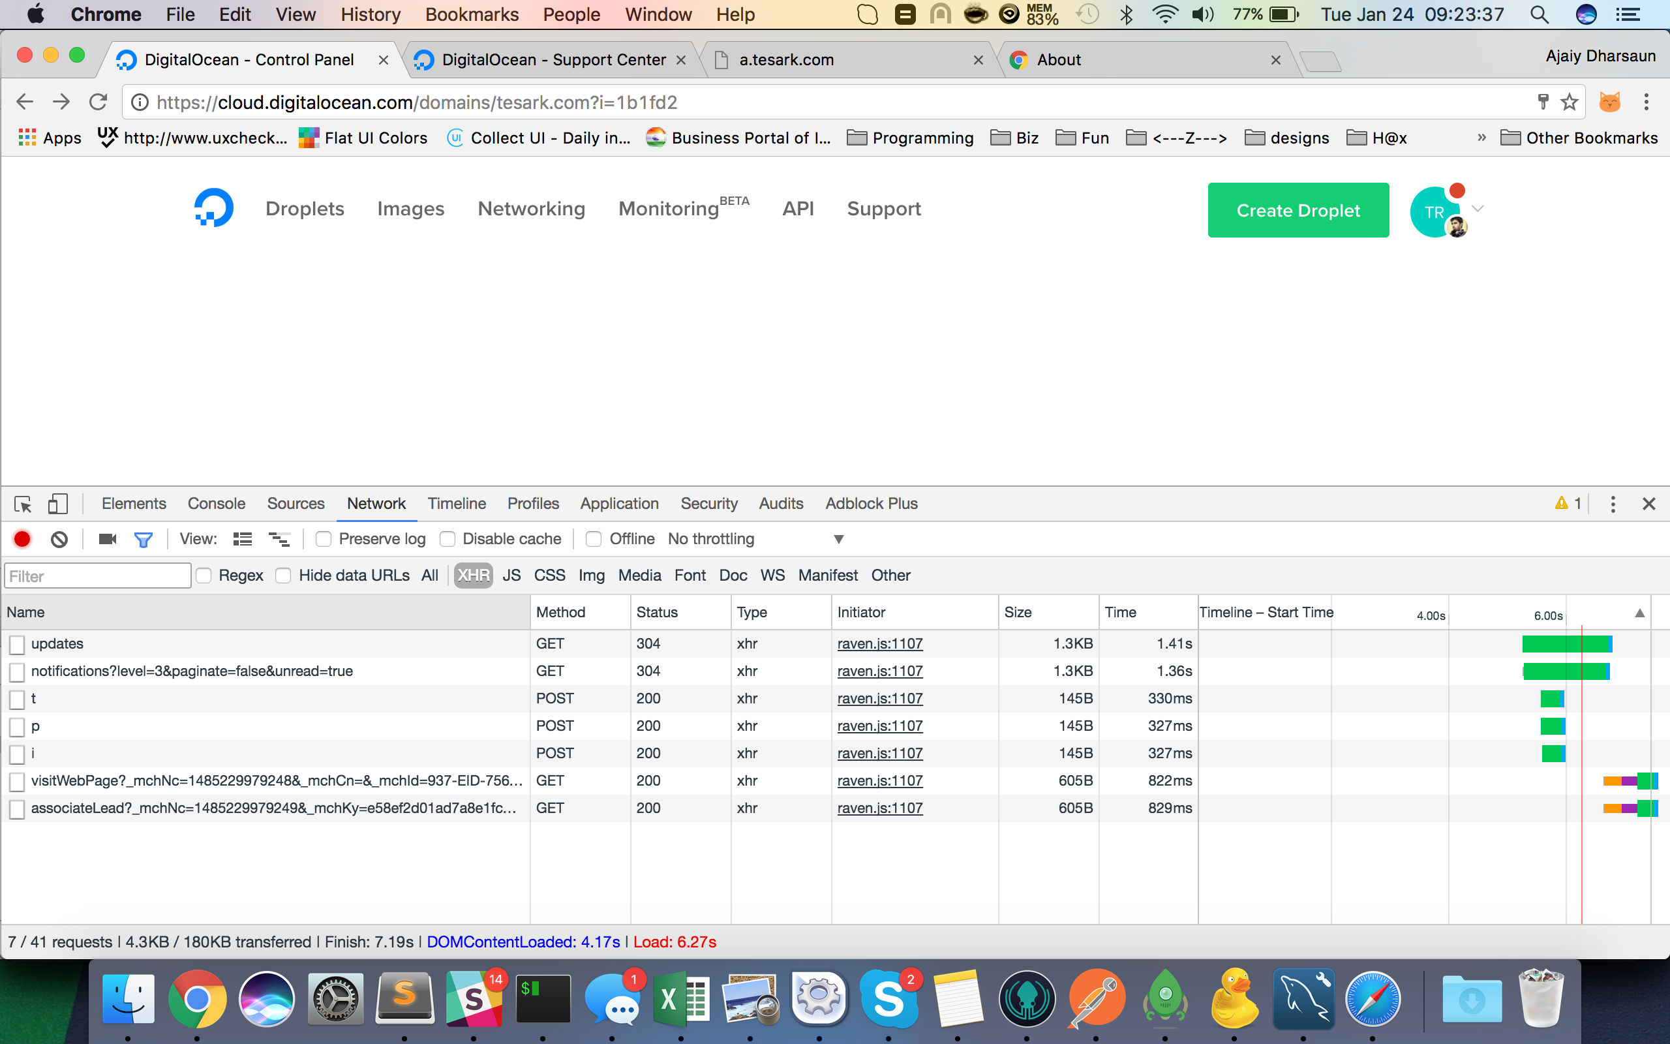Click the record network log button
This screenshot has height=1044, width=1670.
(22, 539)
